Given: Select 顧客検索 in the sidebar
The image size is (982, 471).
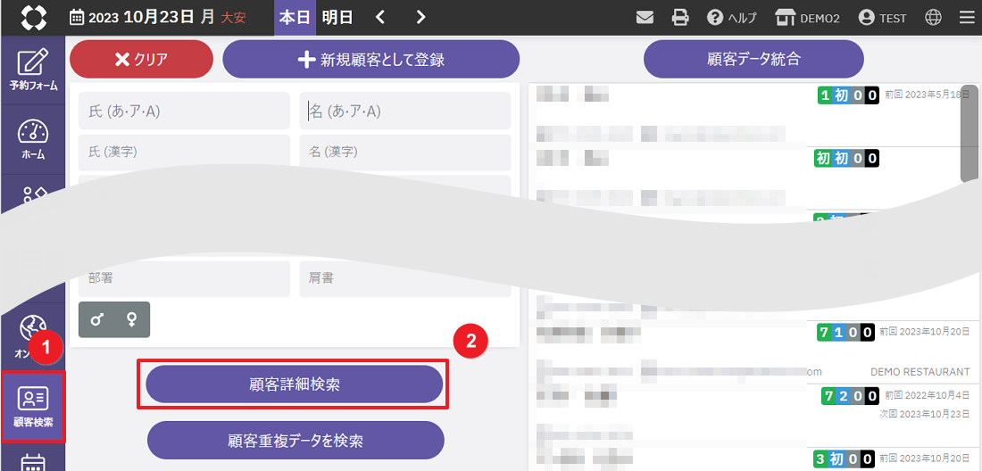Looking at the screenshot, I should pos(33,407).
